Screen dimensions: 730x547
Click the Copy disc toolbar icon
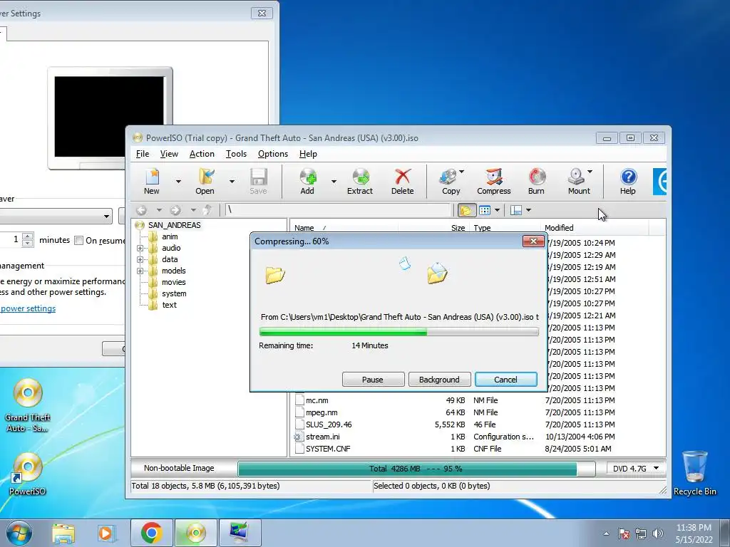[450, 182]
